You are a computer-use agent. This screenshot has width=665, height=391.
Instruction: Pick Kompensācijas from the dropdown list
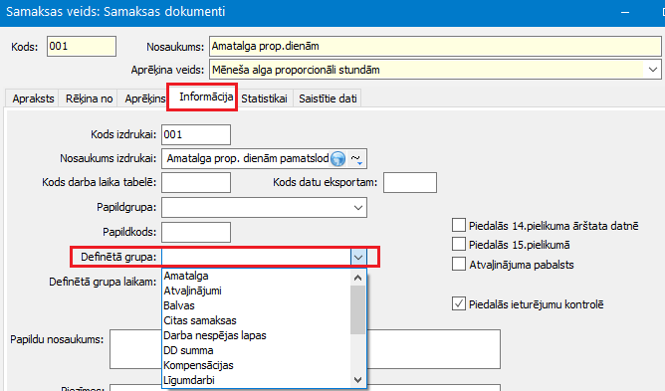click(257, 365)
